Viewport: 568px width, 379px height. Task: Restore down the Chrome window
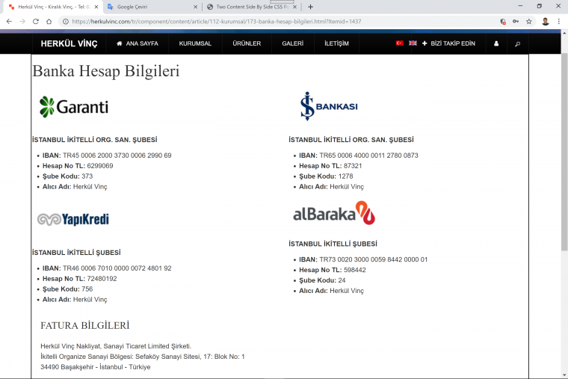tap(540, 6)
